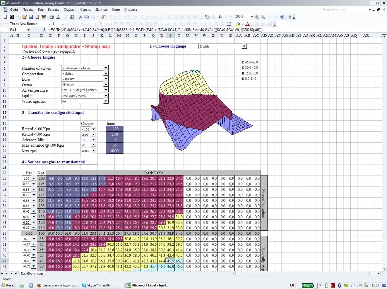Click the zoom out magnifier icon
The height and width of the screenshot is (289, 387).
pyautogui.click(x=263, y=16)
